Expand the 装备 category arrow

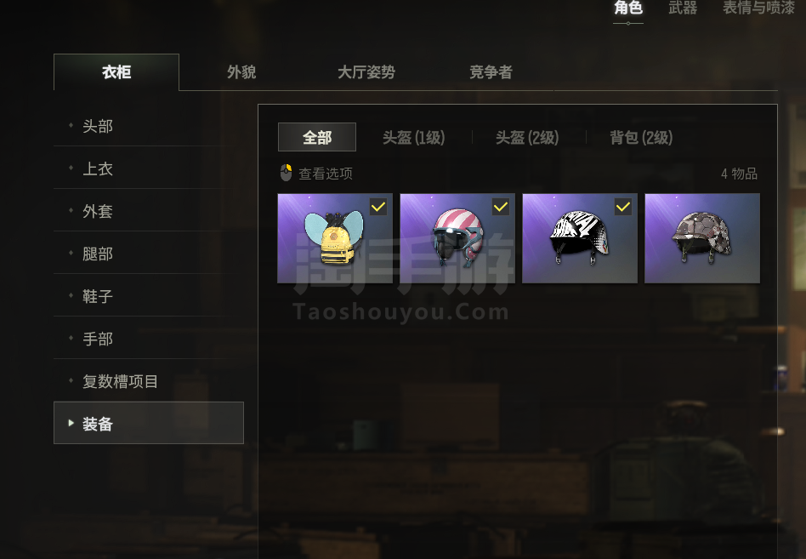click(71, 423)
